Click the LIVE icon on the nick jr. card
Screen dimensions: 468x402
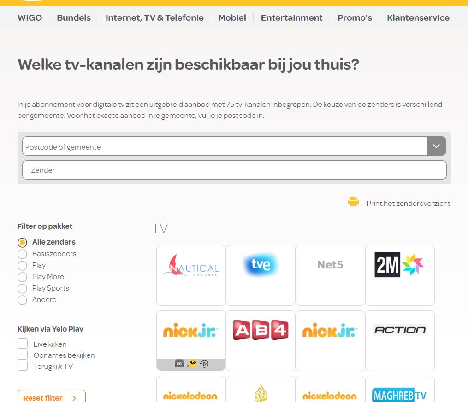pos(179,364)
